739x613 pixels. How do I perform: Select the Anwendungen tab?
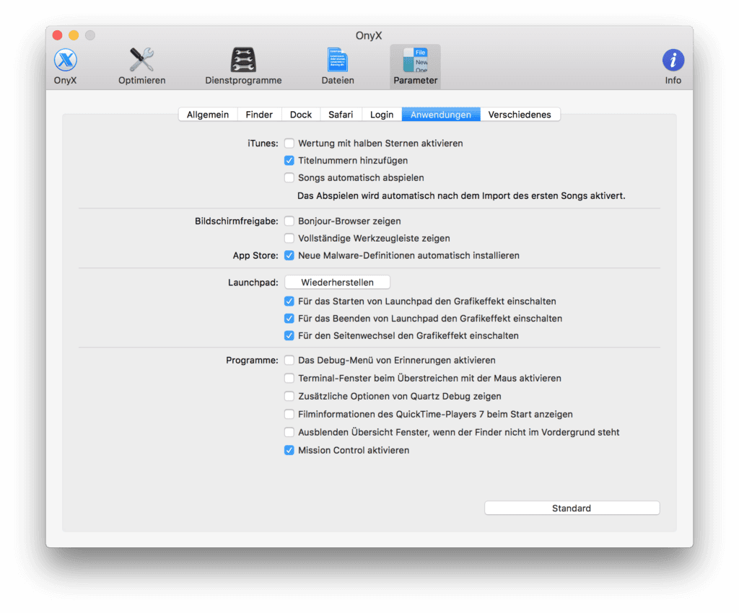pyautogui.click(x=441, y=115)
